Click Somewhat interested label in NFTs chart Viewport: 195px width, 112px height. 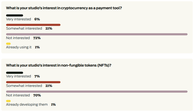pos(24,86)
